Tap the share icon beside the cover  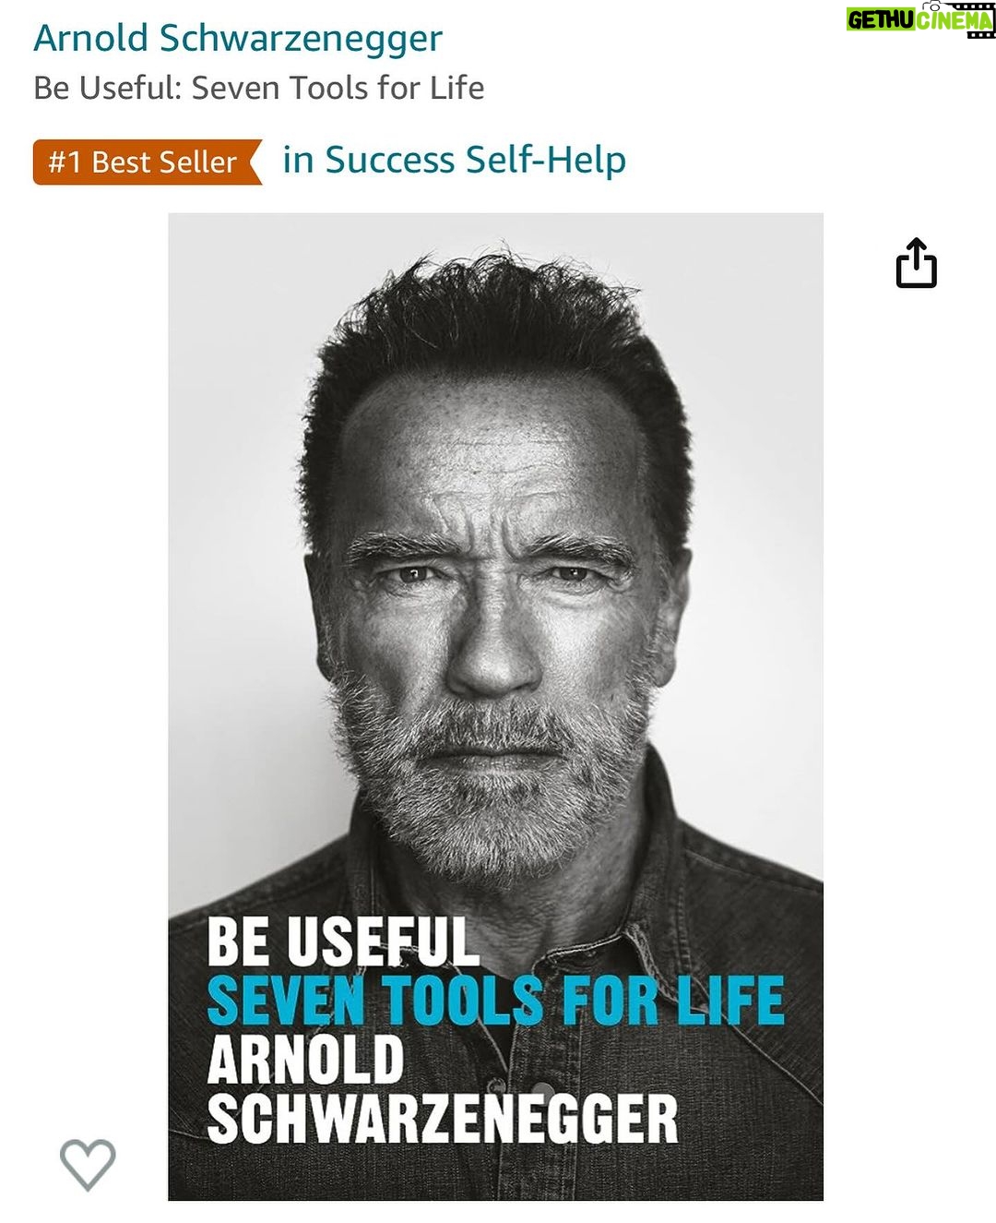click(916, 263)
